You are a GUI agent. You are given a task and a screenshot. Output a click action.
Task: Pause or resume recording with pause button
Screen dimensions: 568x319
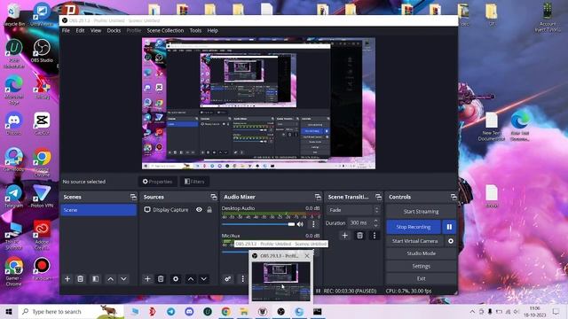coord(449,227)
